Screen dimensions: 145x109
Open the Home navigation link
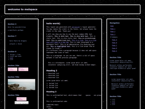[x=112, y=26]
